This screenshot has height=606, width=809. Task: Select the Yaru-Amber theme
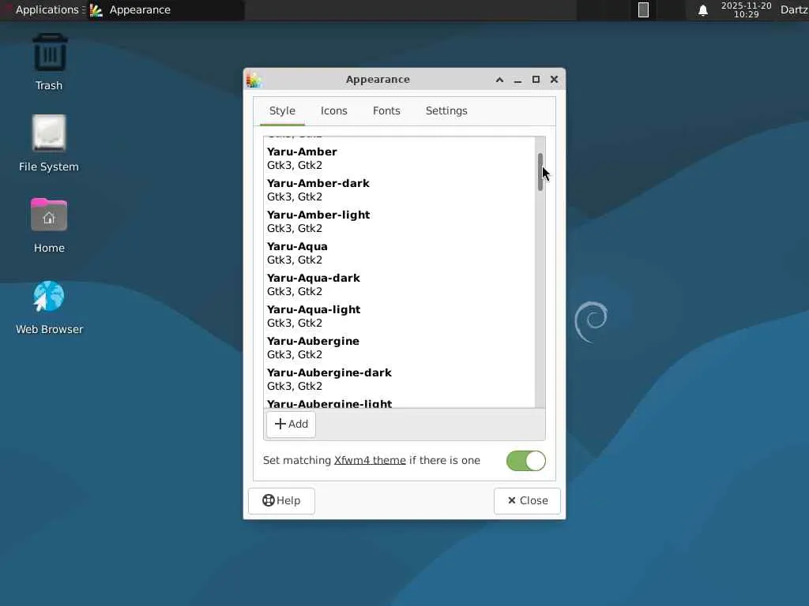[399, 158]
